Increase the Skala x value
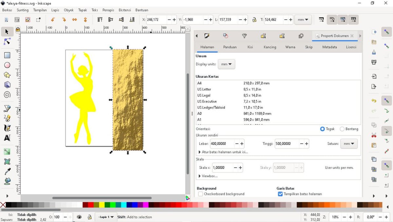The width and height of the screenshot is (393, 222). [x=240, y=168]
